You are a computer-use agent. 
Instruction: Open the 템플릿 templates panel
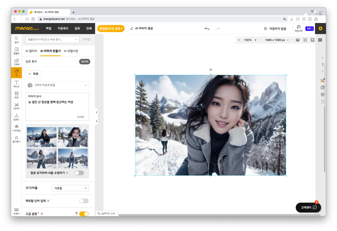click(16, 51)
